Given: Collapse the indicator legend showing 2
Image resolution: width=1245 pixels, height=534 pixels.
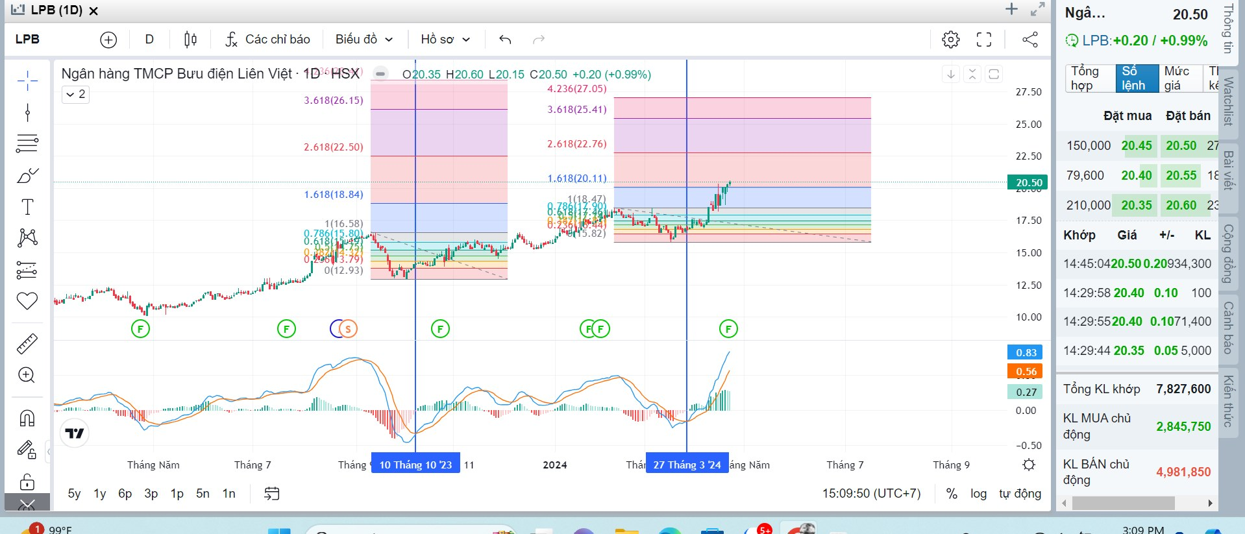Looking at the screenshot, I should [x=75, y=94].
